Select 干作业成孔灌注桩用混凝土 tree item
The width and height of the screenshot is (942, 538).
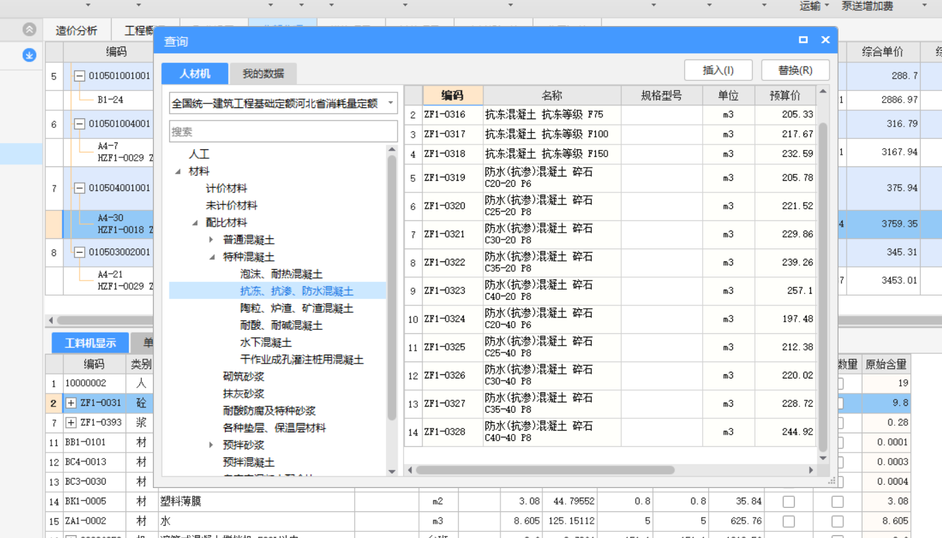tap(302, 360)
